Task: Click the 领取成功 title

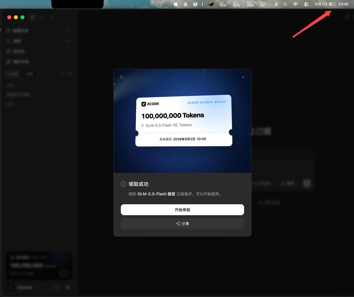Action: pos(138,184)
